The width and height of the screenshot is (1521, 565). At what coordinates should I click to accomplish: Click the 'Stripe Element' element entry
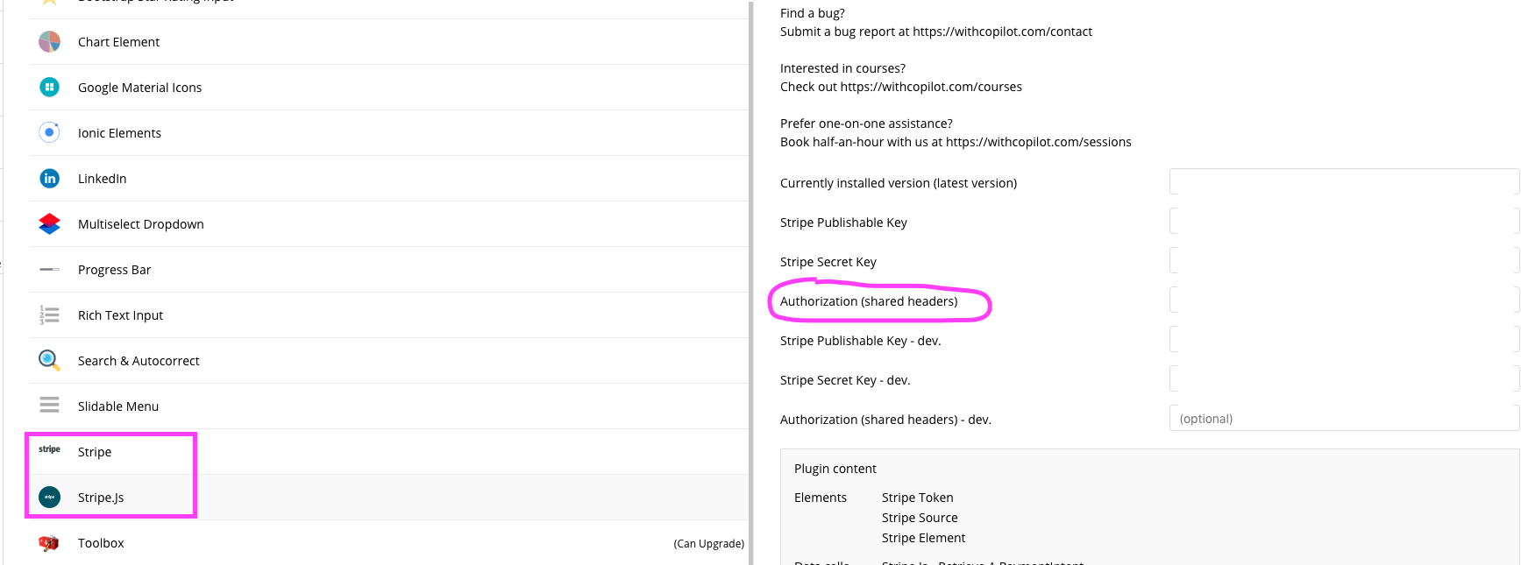(x=923, y=538)
